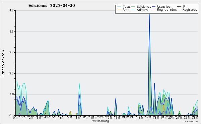Image resolution: width=201 pixels, height=124 pixels.
Task: Click the 0.0 y-axis value
Action: pos(11,115)
